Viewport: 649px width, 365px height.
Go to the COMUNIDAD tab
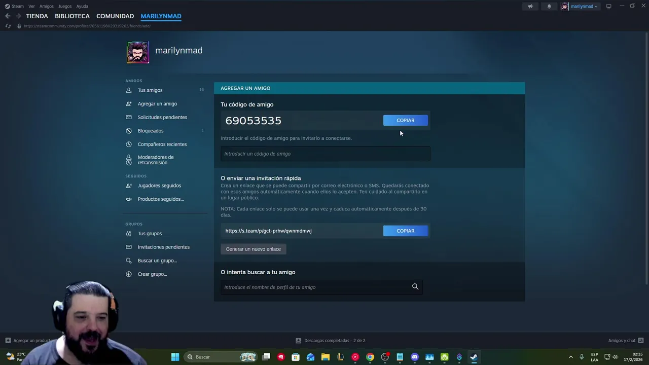tap(115, 16)
